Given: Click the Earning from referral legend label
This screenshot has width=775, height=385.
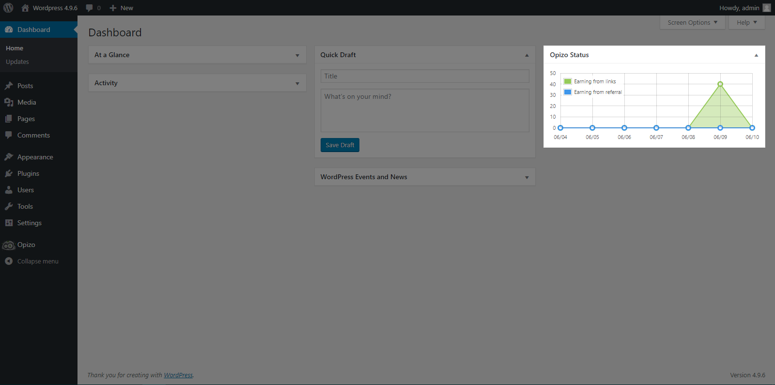Looking at the screenshot, I should 598,92.
